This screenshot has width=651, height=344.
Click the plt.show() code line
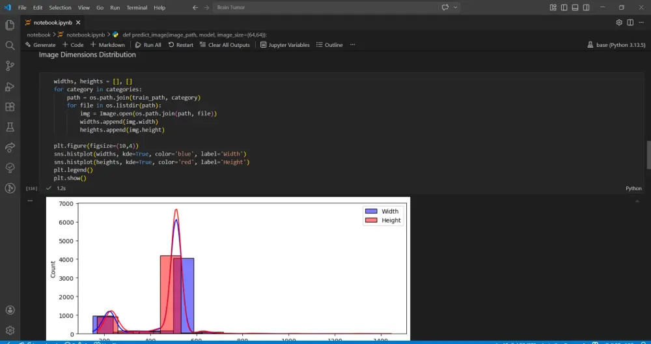click(70, 178)
